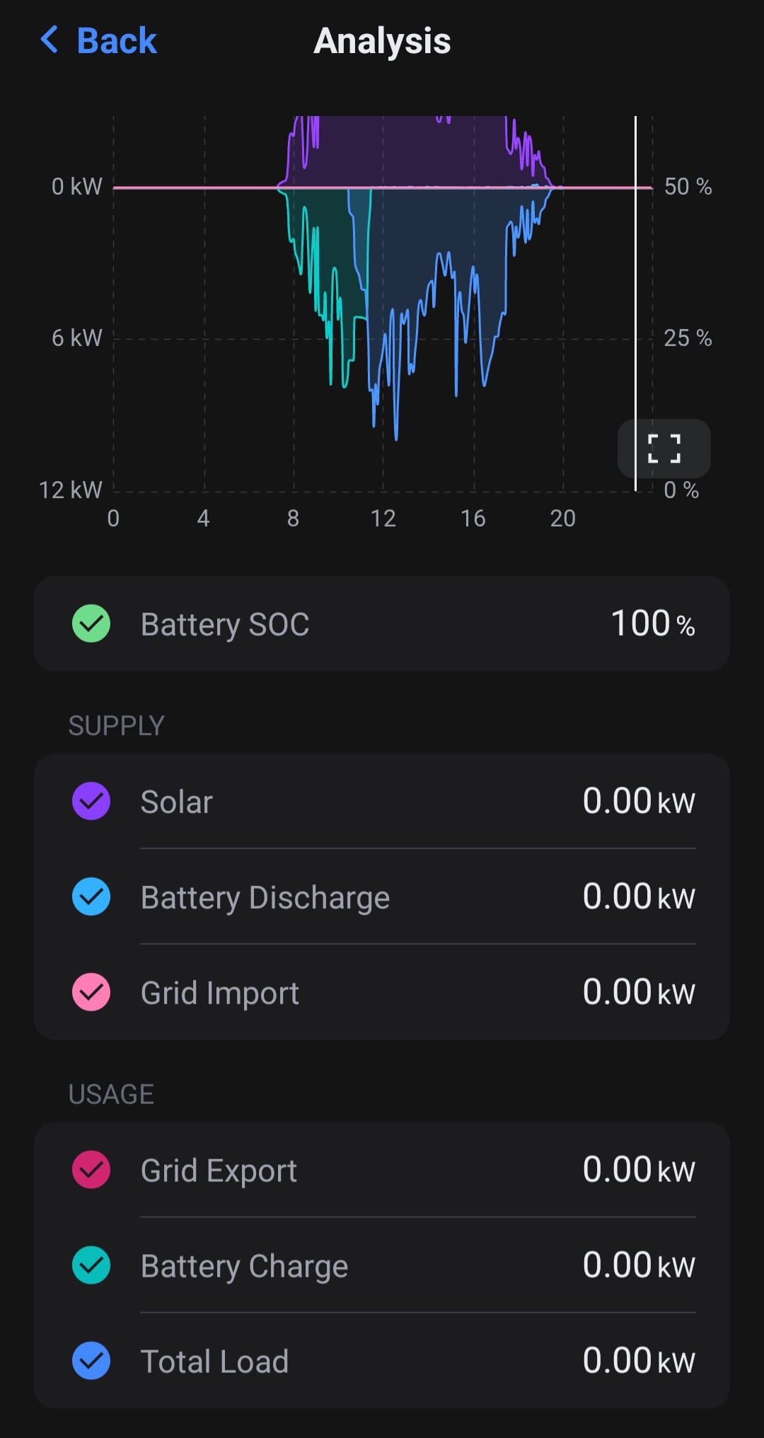The image size is (764, 1438).
Task: Toggle the teal Battery Charge checkmark
Action: point(91,1265)
